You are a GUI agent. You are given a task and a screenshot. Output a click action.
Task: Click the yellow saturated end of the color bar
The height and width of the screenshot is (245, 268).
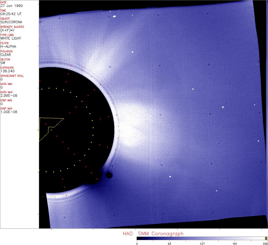tap(266, 238)
